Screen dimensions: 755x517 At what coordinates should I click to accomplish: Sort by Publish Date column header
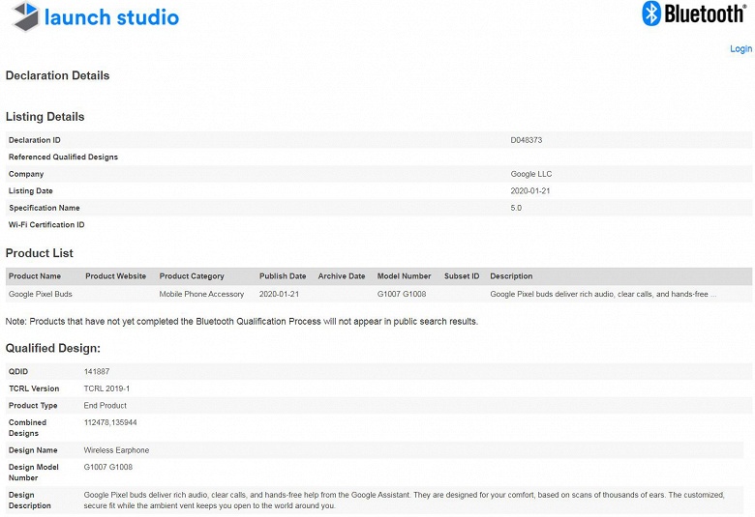click(x=283, y=276)
